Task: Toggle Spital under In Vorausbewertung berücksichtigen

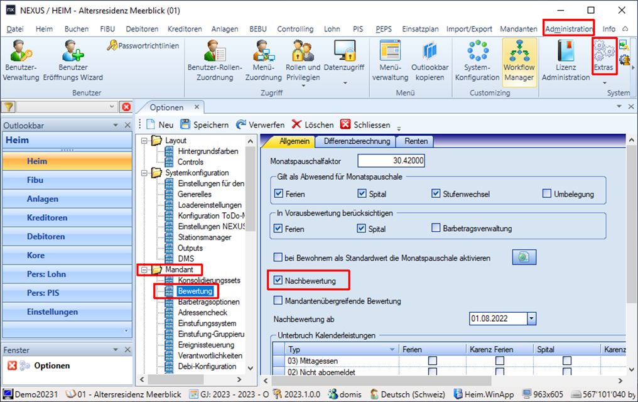Action: click(361, 228)
